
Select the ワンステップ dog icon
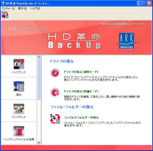[19, 109]
